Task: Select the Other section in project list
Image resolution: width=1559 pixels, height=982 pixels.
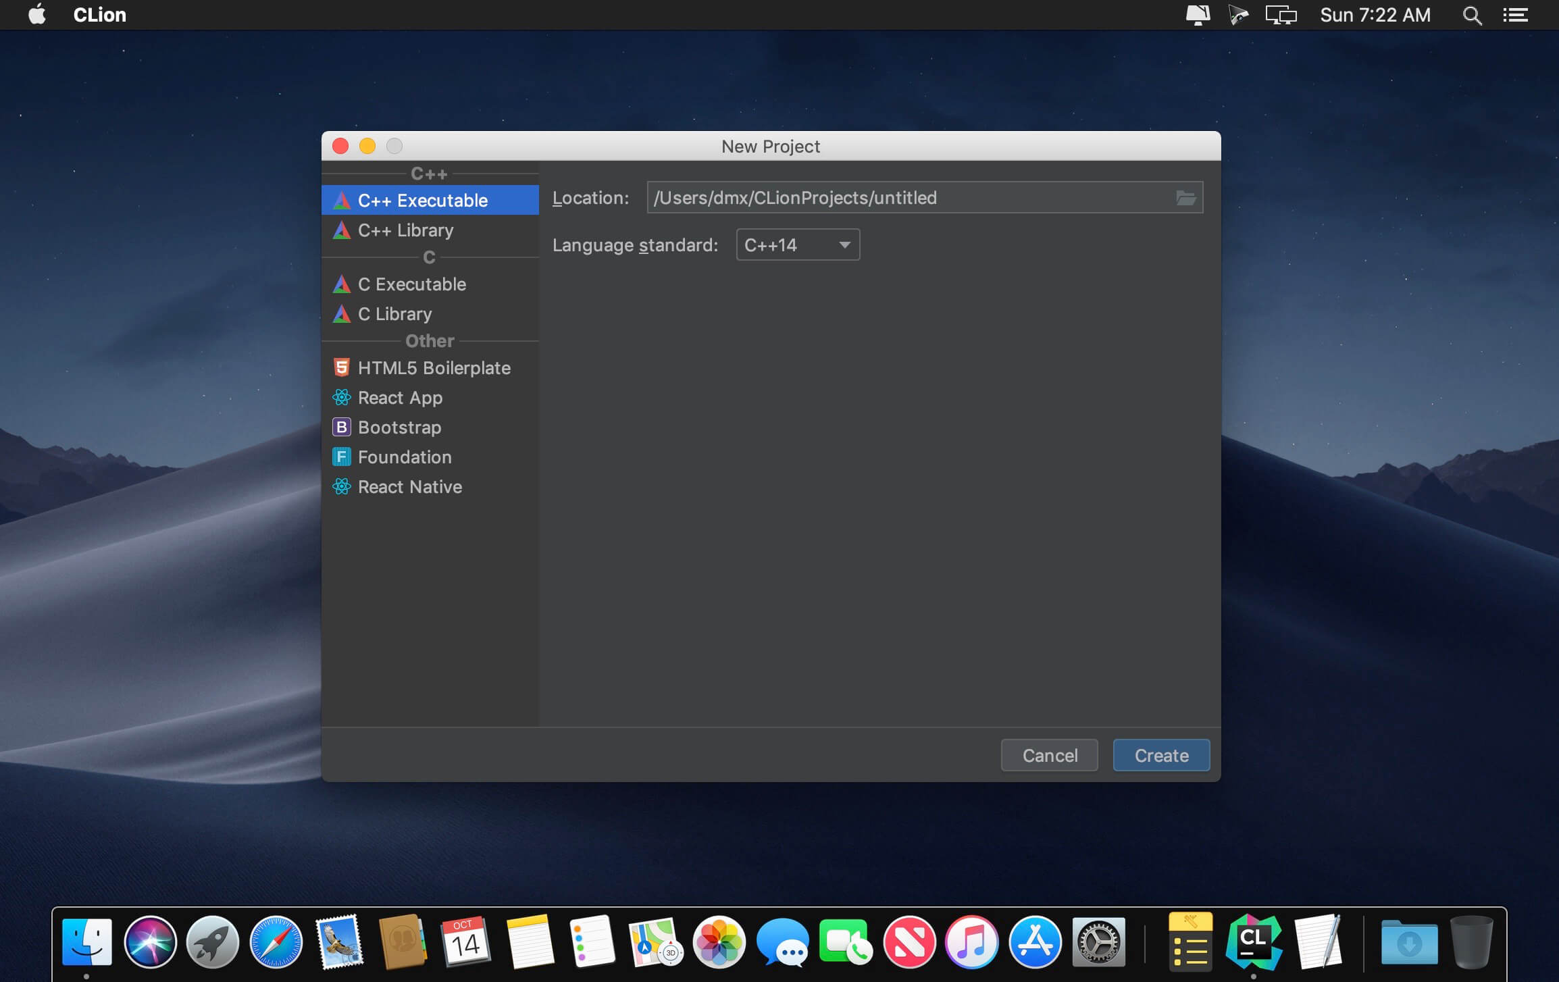Action: coord(430,340)
